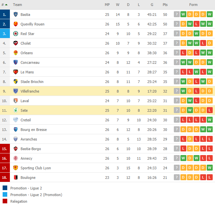
Task: Open the Bourg en Bresse team page
Action: click(34, 130)
